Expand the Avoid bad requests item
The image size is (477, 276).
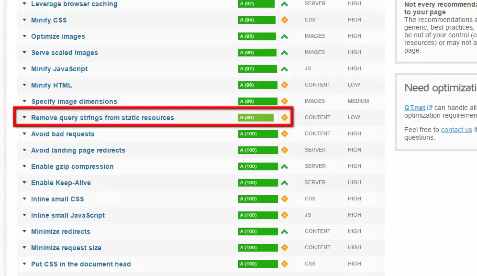(24, 133)
